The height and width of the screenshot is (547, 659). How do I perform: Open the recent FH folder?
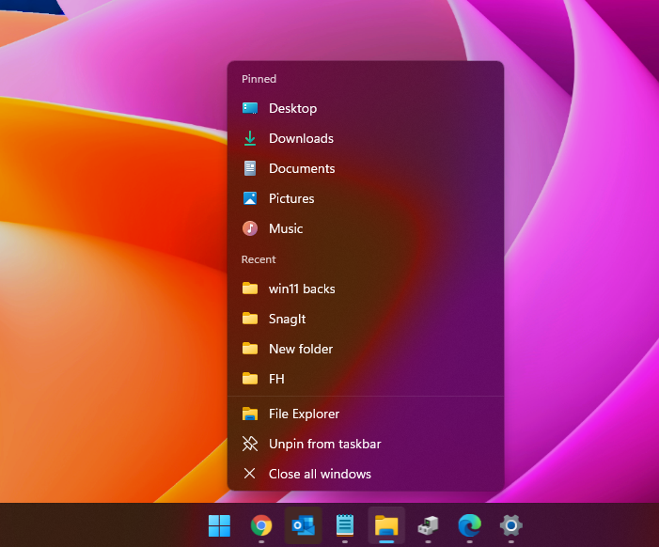pyautogui.click(x=276, y=379)
